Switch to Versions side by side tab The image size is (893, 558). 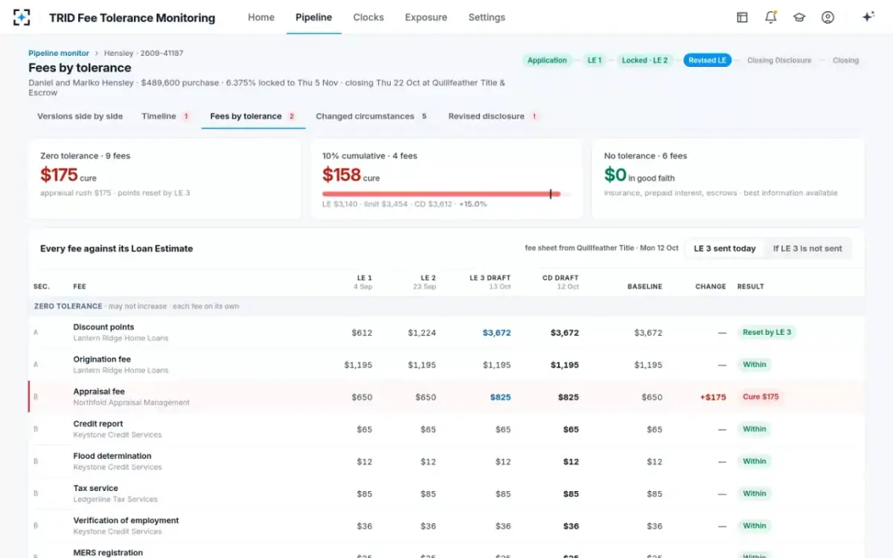(80, 116)
